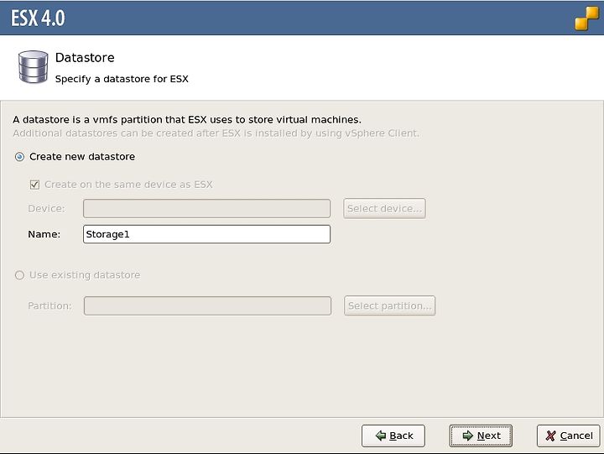Cancel the ESX installation
The height and width of the screenshot is (454, 604).
click(x=569, y=436)
